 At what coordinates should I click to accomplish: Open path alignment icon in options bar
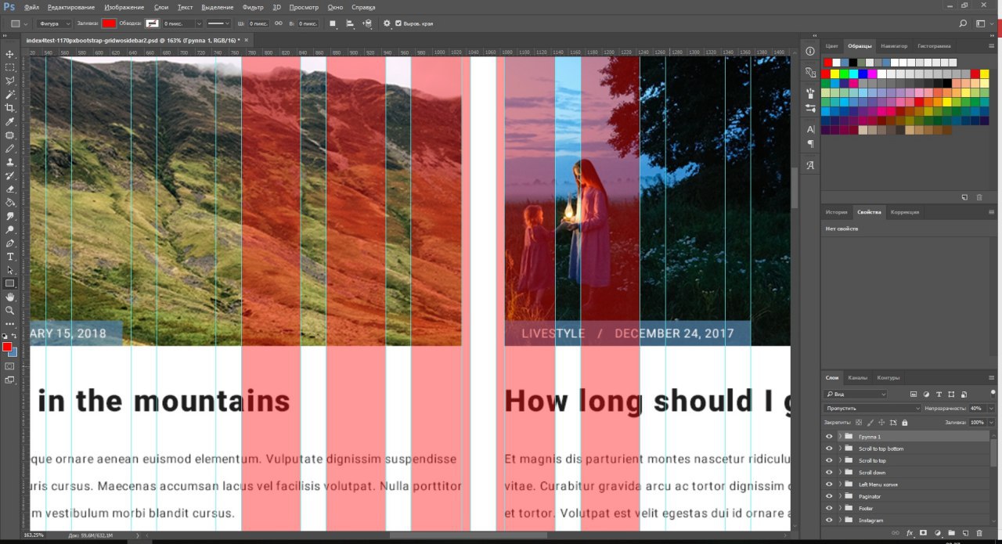350,23
